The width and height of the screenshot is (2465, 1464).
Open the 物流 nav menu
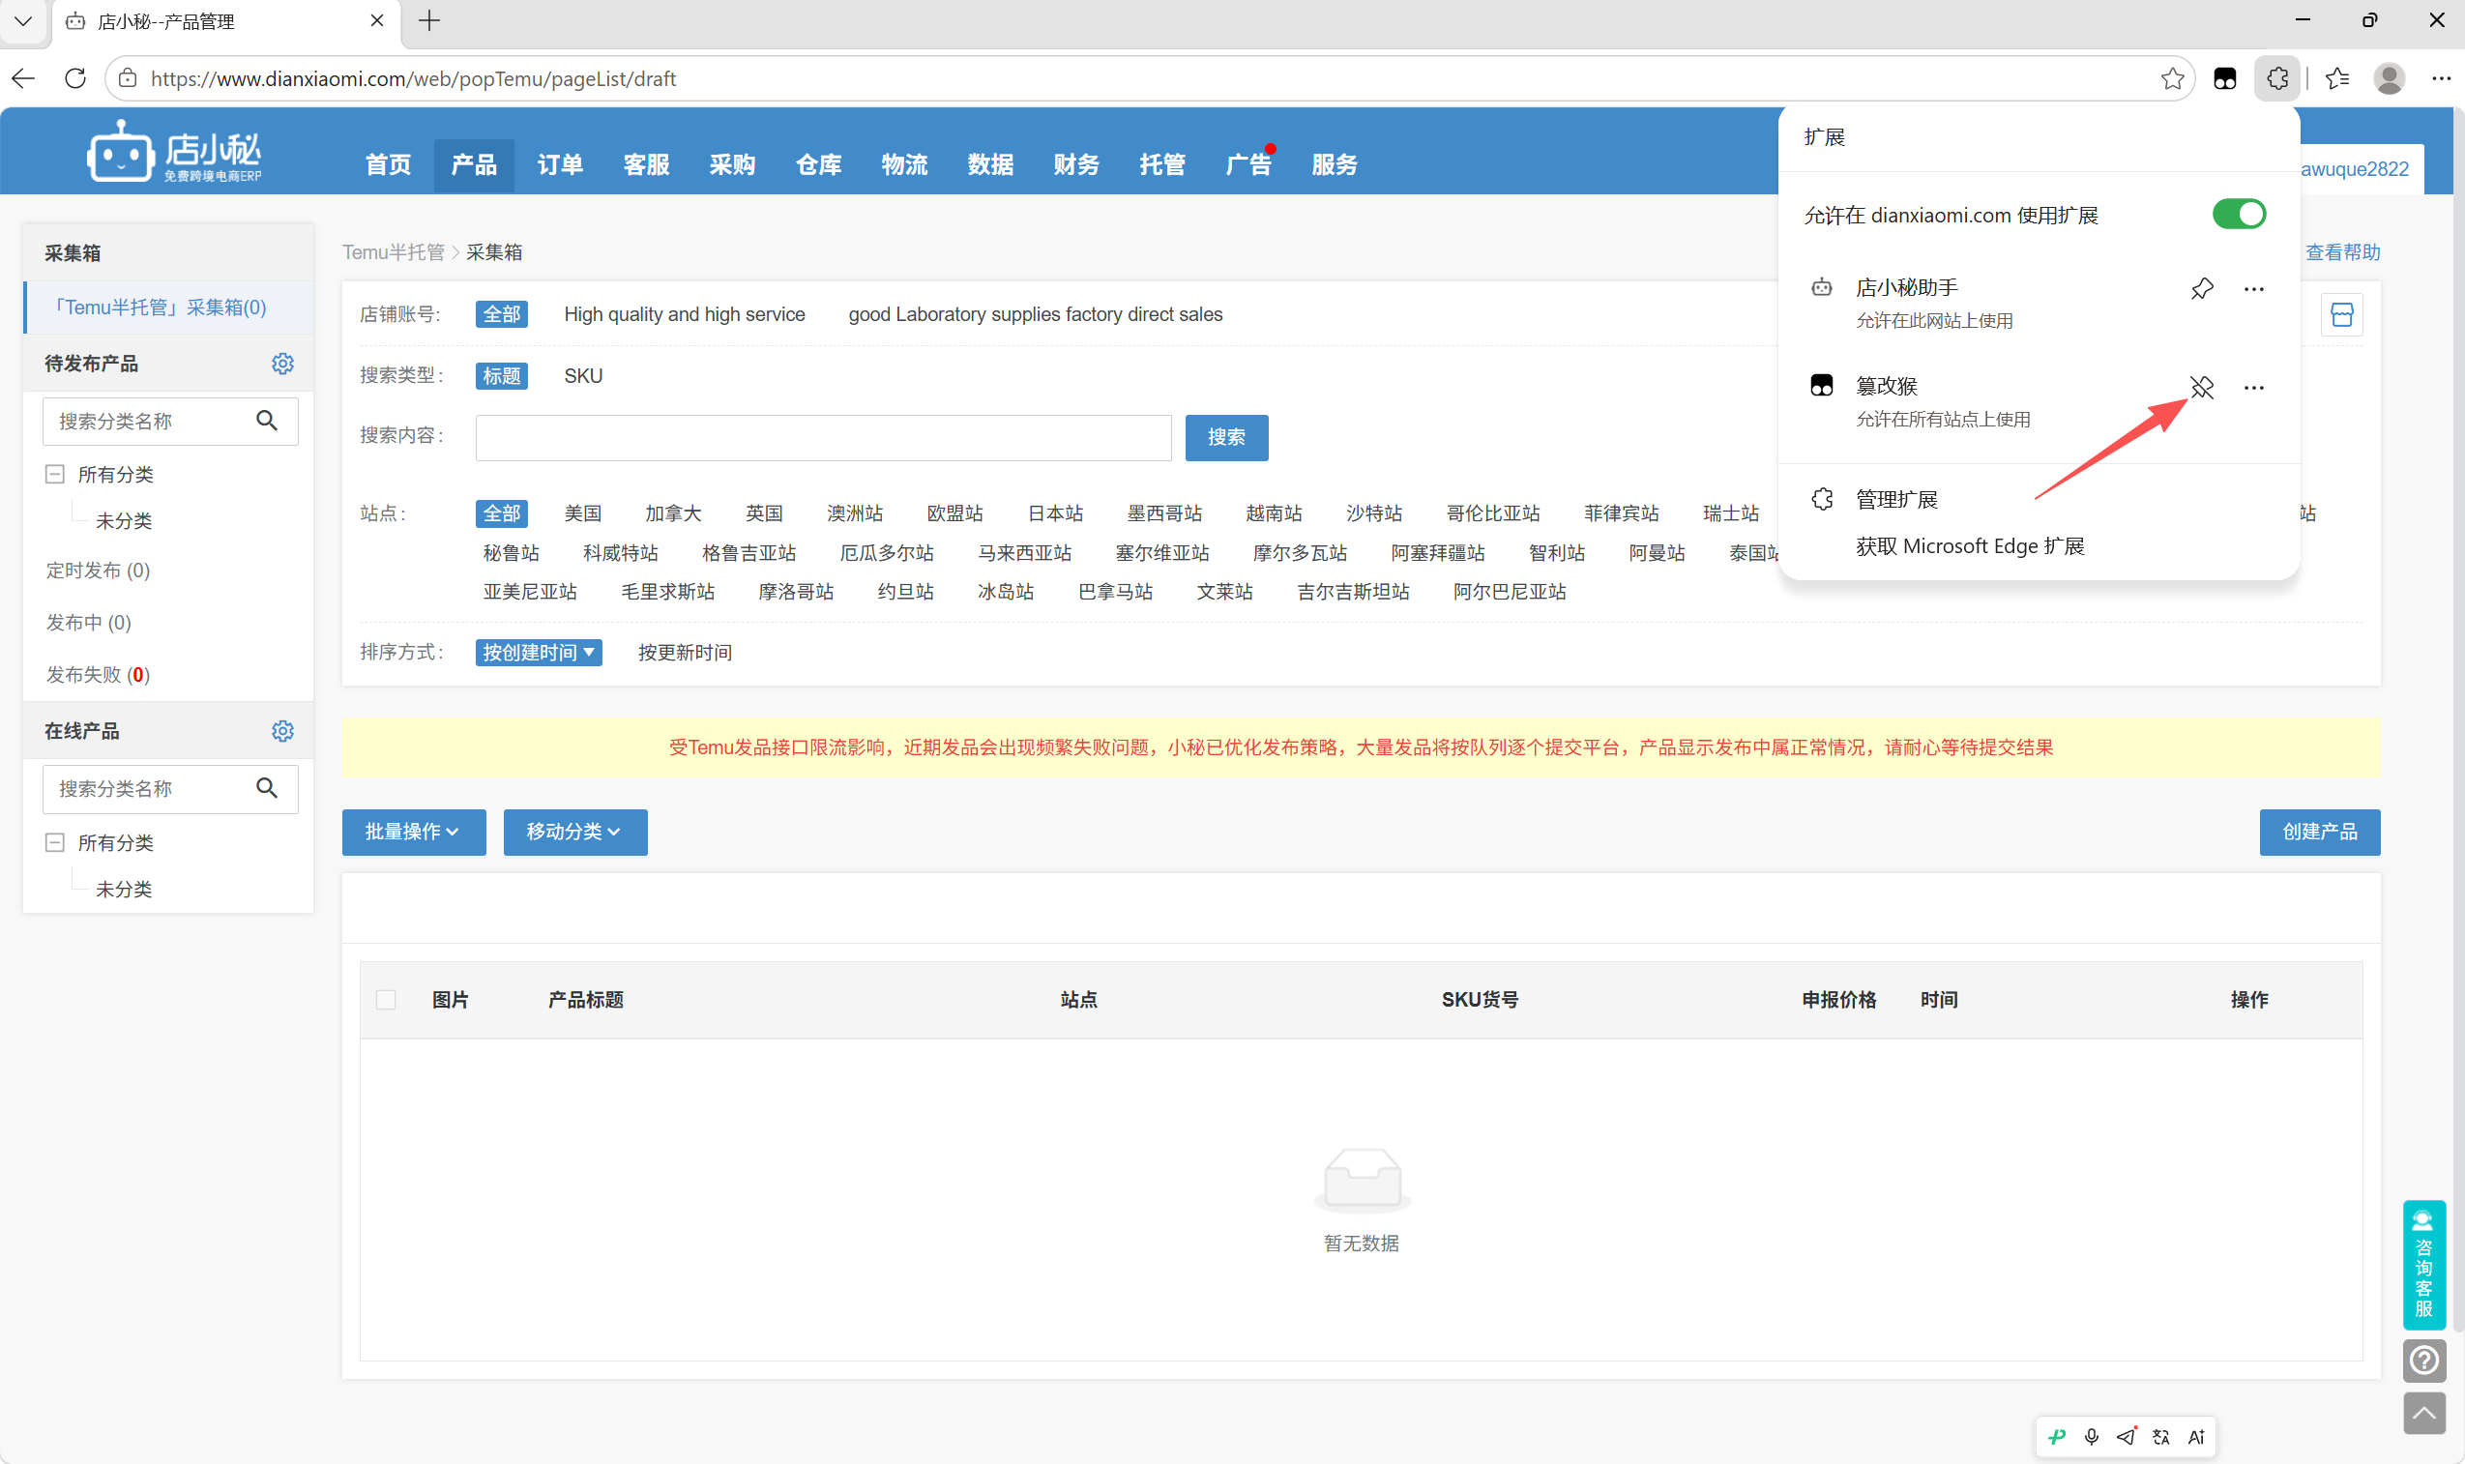pyautogui.click(x=904, y=164)
